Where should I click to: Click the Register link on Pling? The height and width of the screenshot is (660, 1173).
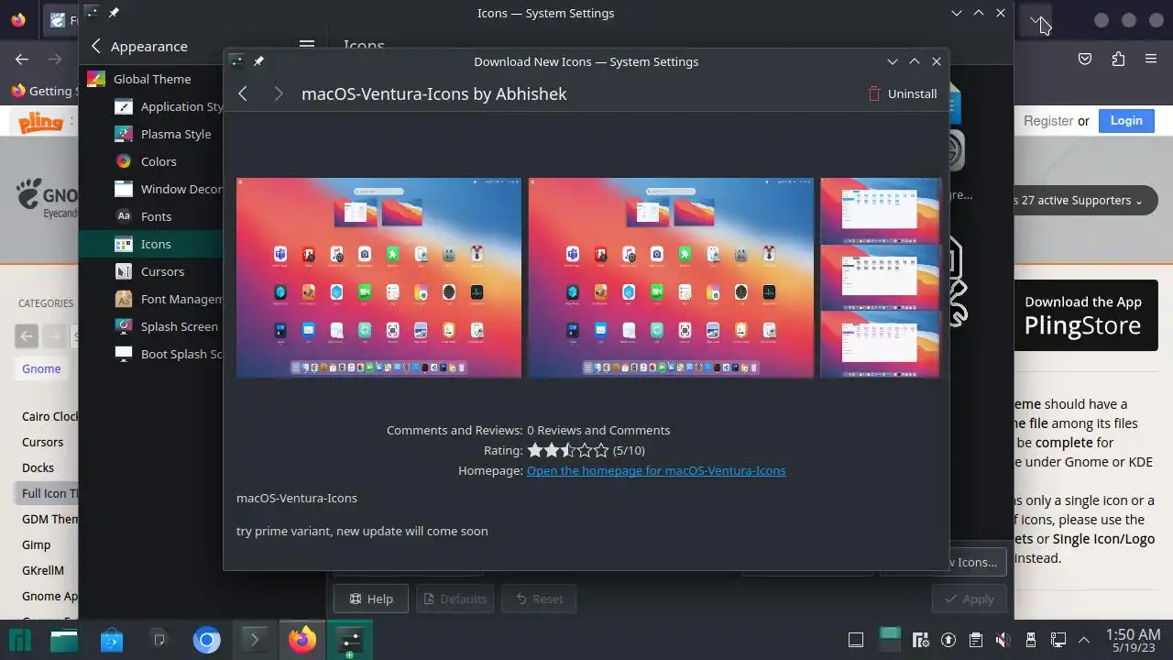[x=1048, y=120]
